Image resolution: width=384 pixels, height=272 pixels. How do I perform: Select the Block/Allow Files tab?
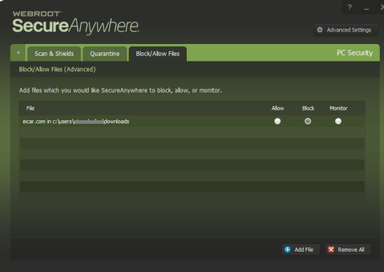(157, 54)
